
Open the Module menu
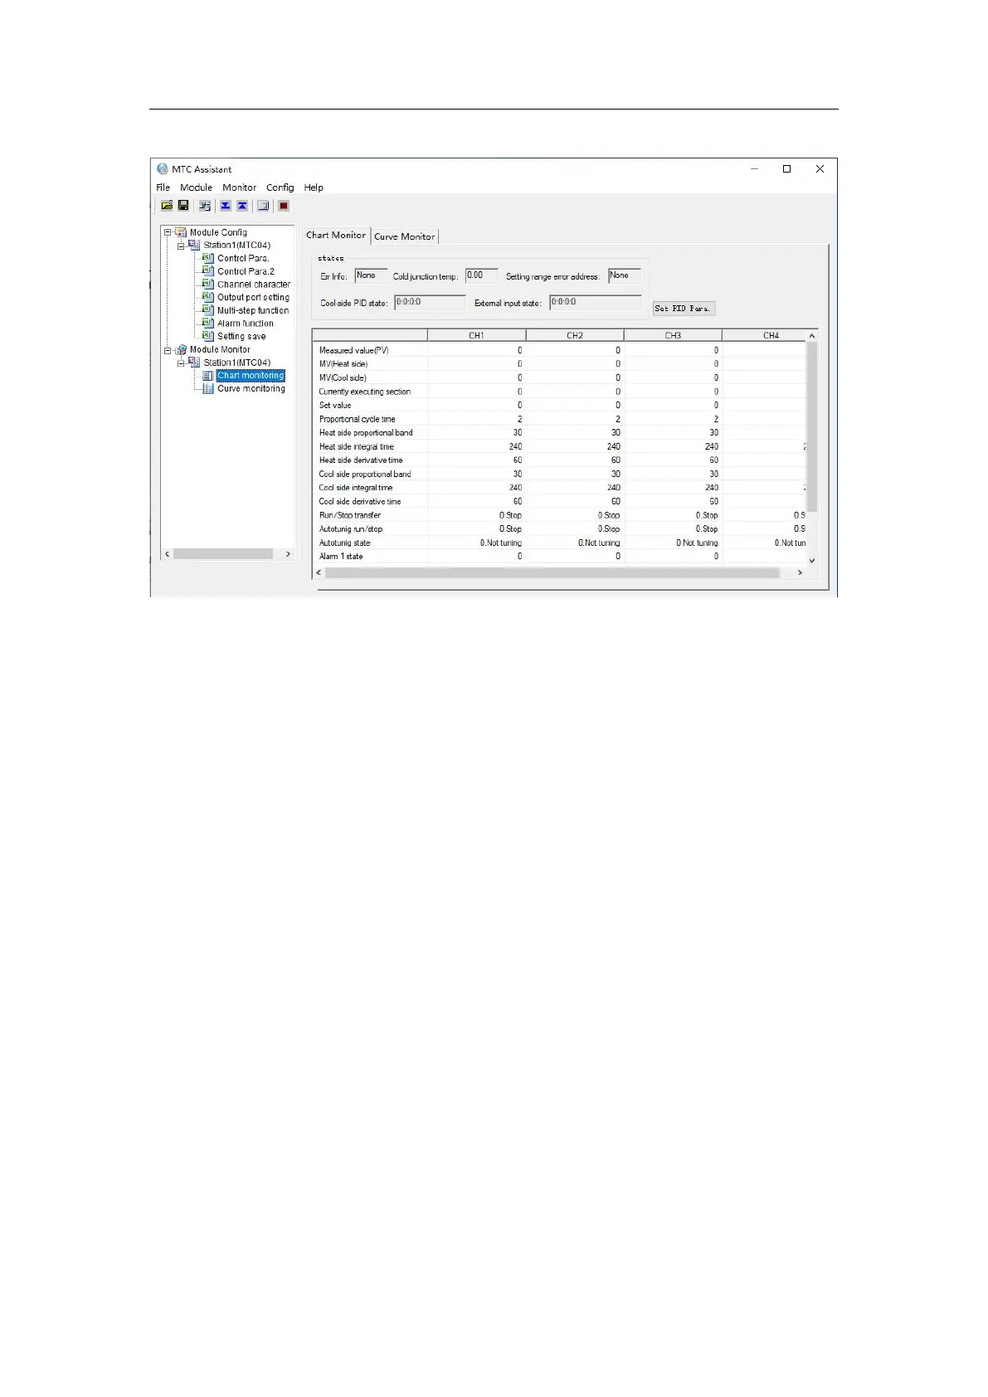point(197,187)
